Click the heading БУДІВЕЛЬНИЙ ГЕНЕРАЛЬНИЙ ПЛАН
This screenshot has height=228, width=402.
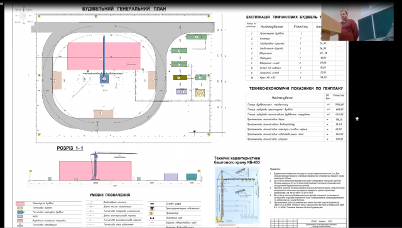[x=124, y=9]
